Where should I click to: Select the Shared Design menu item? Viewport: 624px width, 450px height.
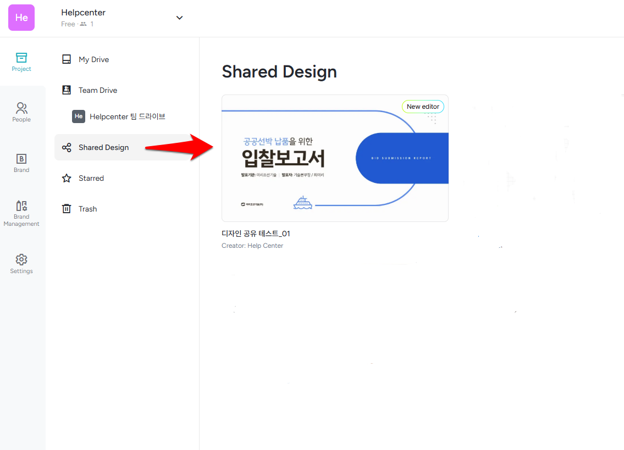point(103,147)
